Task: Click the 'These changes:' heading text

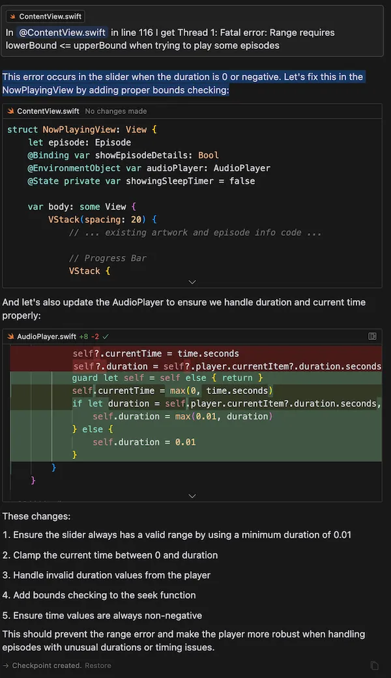Action: pos(36,516)
